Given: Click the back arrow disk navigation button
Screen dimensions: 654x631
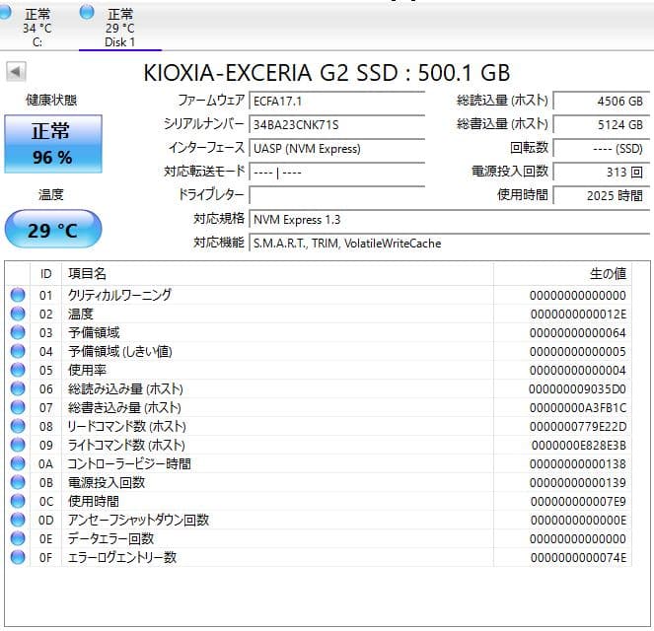Looking at the screenshot, I should click(x=16, y=72).
